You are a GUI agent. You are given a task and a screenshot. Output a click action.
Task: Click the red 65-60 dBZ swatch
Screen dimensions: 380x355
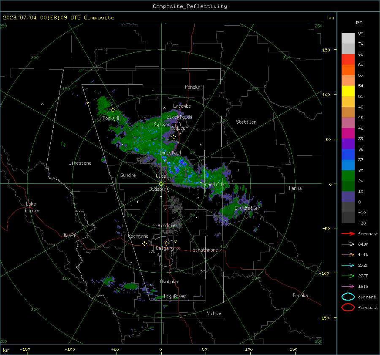(348, 60)
